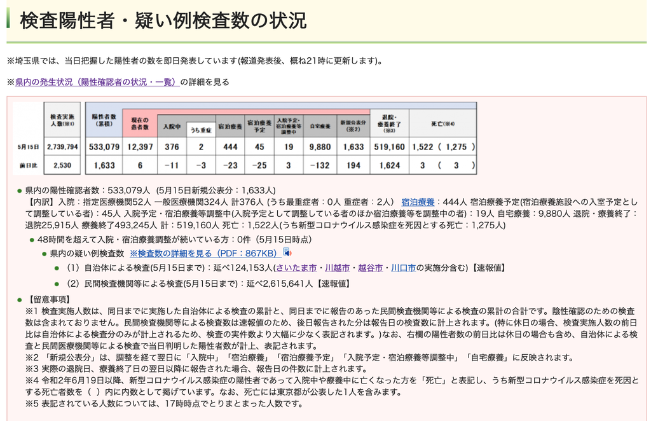
Task: Click header 陽性者数(累積)
Action: coord(104,120)
